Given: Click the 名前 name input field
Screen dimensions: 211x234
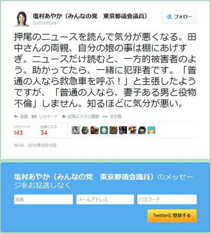Looking at the screenshot, I should (44, 199).
